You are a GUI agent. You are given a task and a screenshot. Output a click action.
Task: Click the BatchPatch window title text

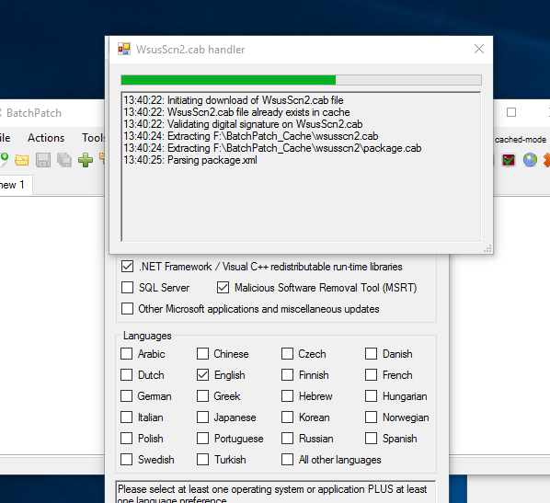pos(34,113)
